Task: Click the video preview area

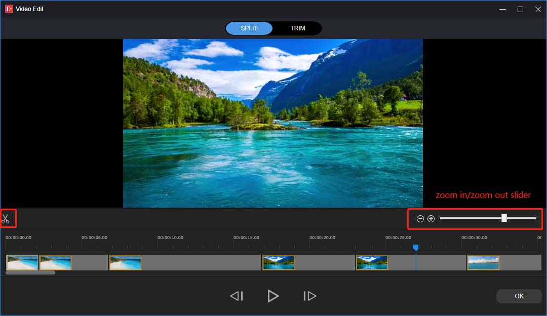Action: [x=273, y=123]
